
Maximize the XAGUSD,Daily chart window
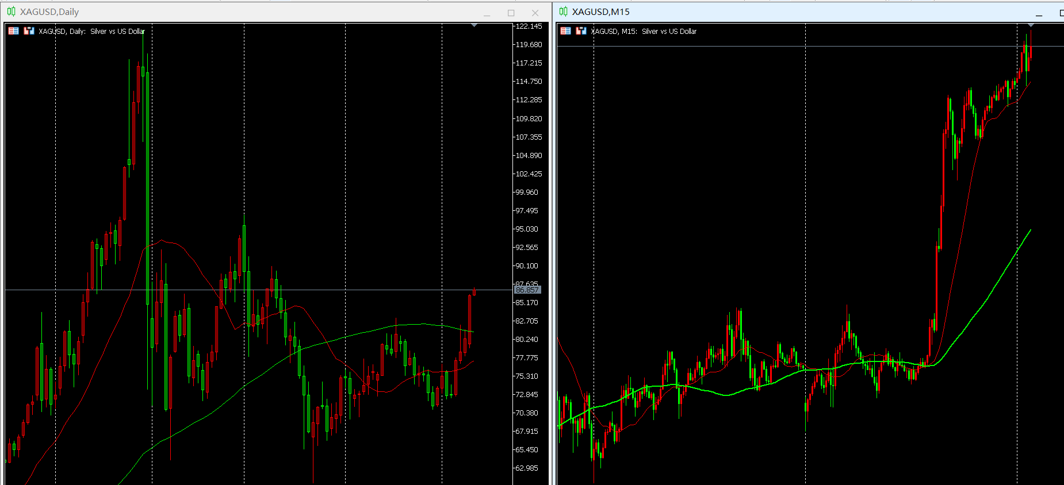(511, 13)
